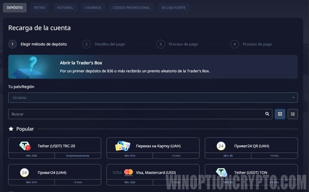The width and height of the screenshot is (309, 192).
Task: Click the Popular star icon
Action: (11, 129)
